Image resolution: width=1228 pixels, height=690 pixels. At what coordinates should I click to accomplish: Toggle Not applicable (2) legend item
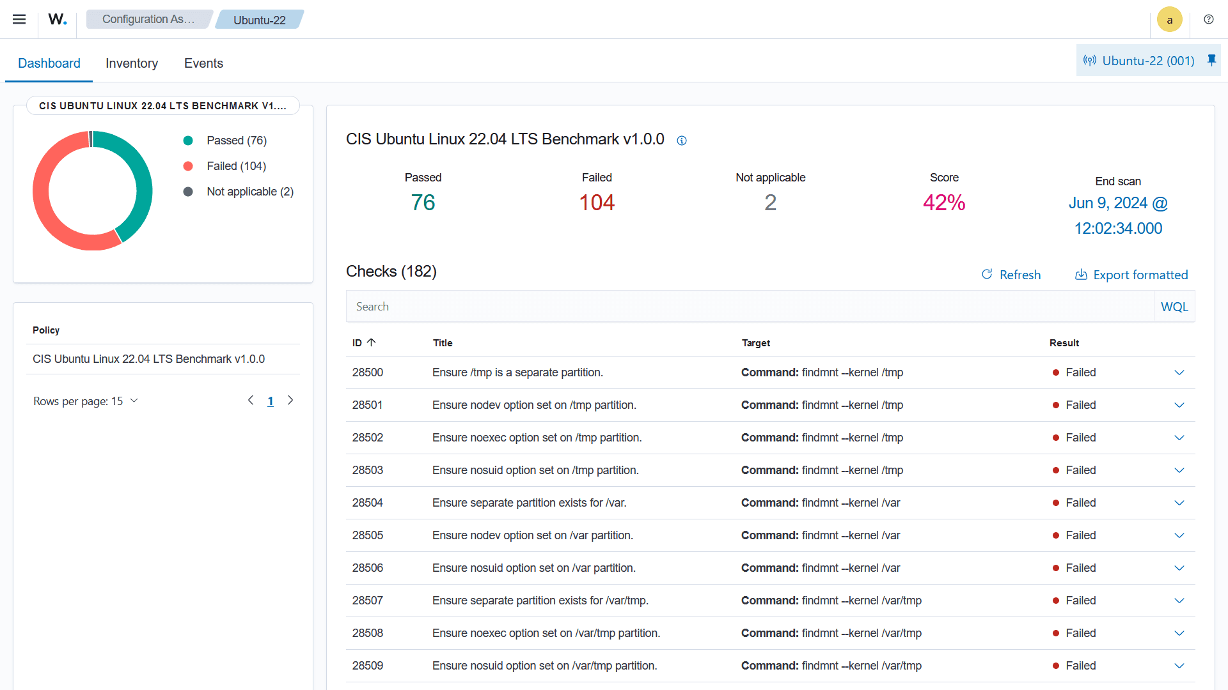[x=249, y=192]
